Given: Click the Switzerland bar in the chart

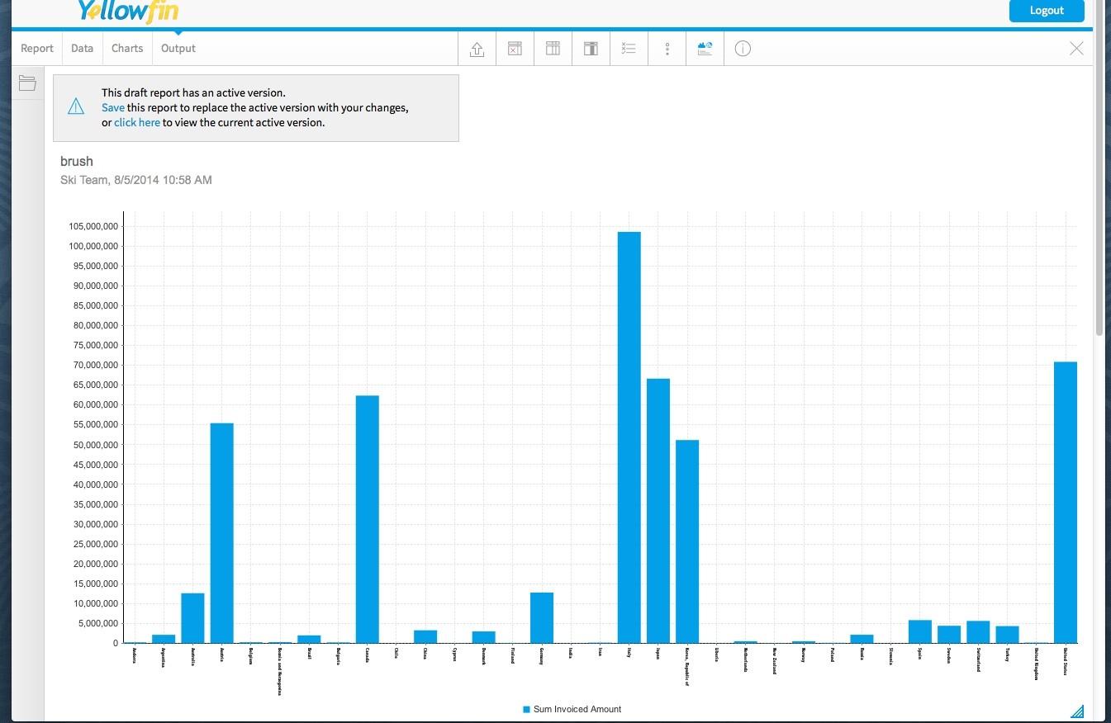Looking at the screenshot, I should pos(978,632).
